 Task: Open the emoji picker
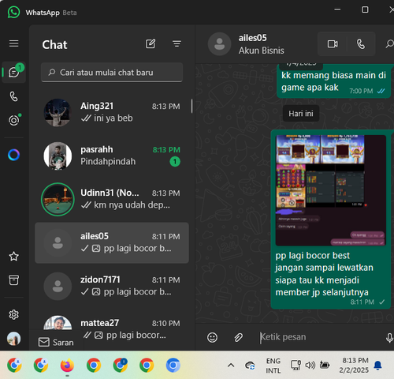click(212, 337)
